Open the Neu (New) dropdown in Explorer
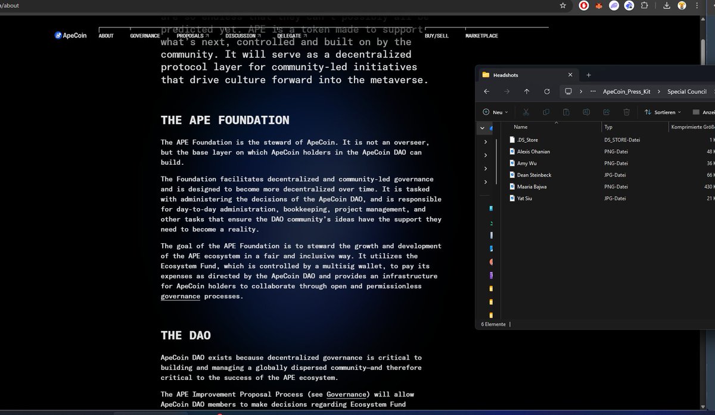This screenshot has width=715, height=415. pyautogui.click(x=496, y=112)
